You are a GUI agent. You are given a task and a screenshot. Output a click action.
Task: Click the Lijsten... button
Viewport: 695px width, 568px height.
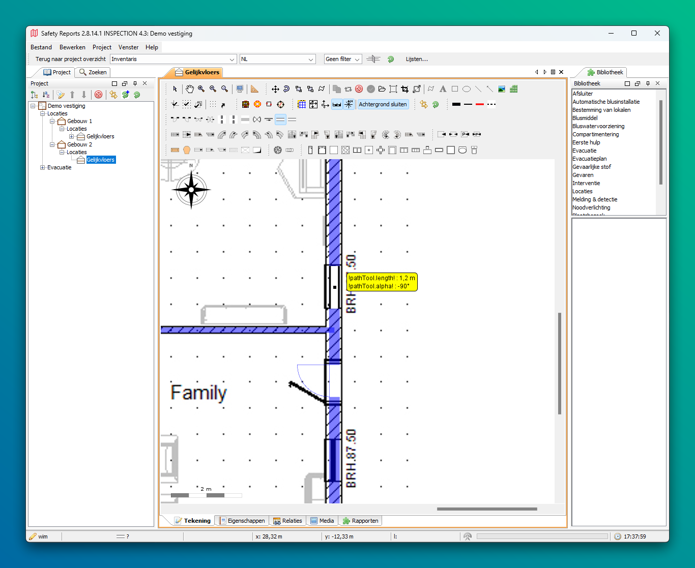coord(417,59)
